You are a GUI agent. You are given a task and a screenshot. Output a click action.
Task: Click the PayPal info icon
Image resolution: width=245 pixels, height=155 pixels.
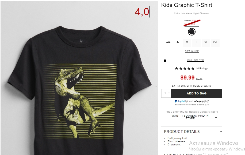(x=186, y=101)
